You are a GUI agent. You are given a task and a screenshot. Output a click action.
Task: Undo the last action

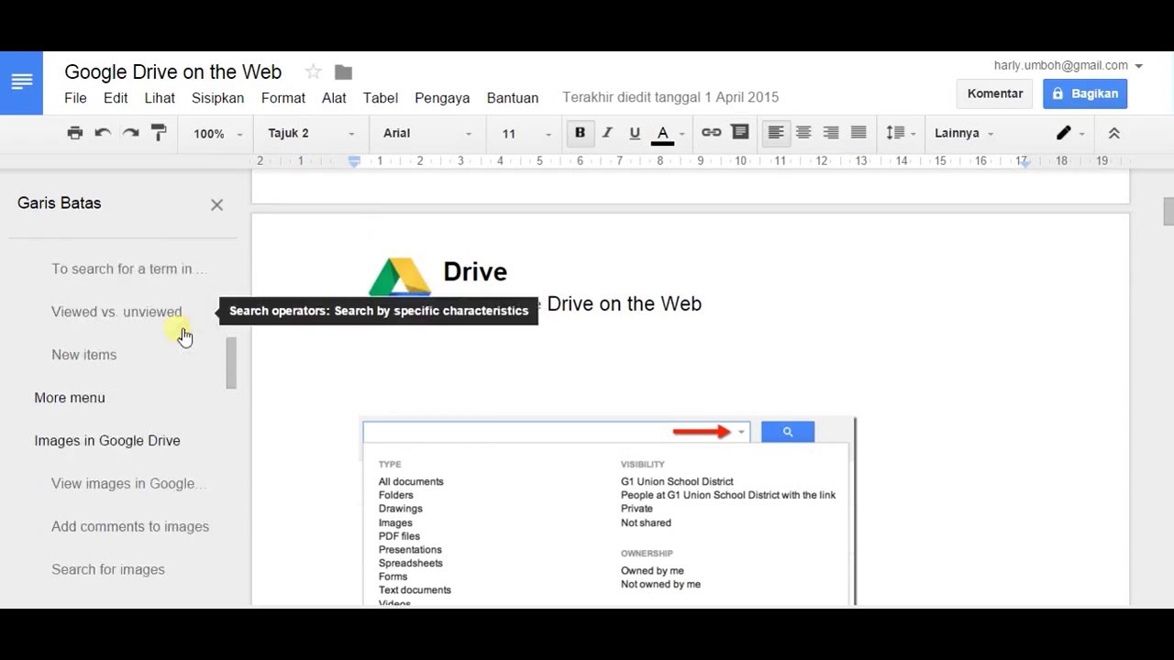tap(103, 133)
